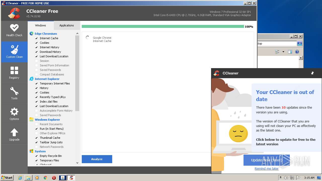Open the Windows Start menu
This screenshot has width=322, height=181.
(x=7, y=178)
